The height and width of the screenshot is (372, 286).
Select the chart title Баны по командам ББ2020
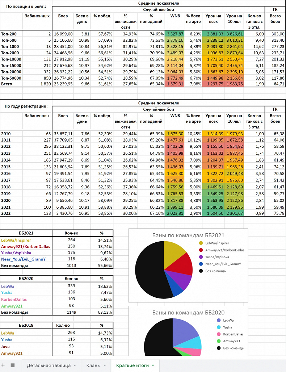coord(188,312)
